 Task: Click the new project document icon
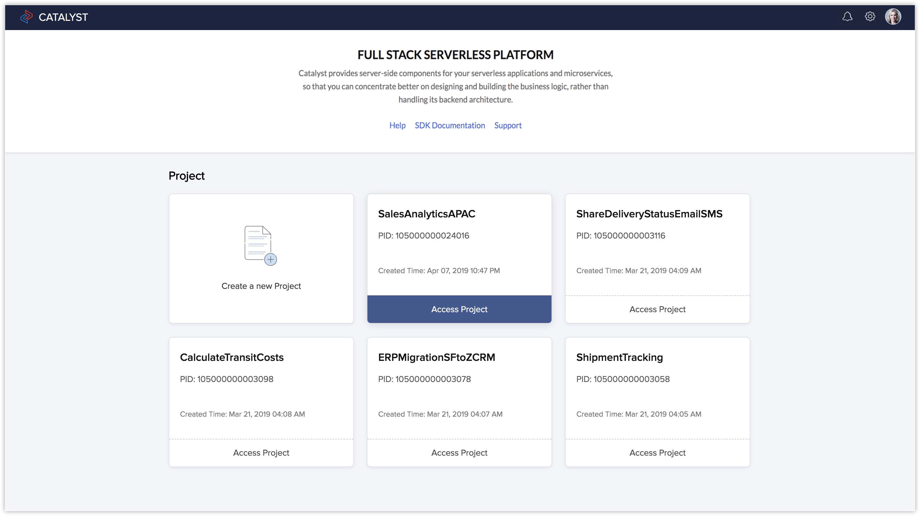tap(261, 246)
